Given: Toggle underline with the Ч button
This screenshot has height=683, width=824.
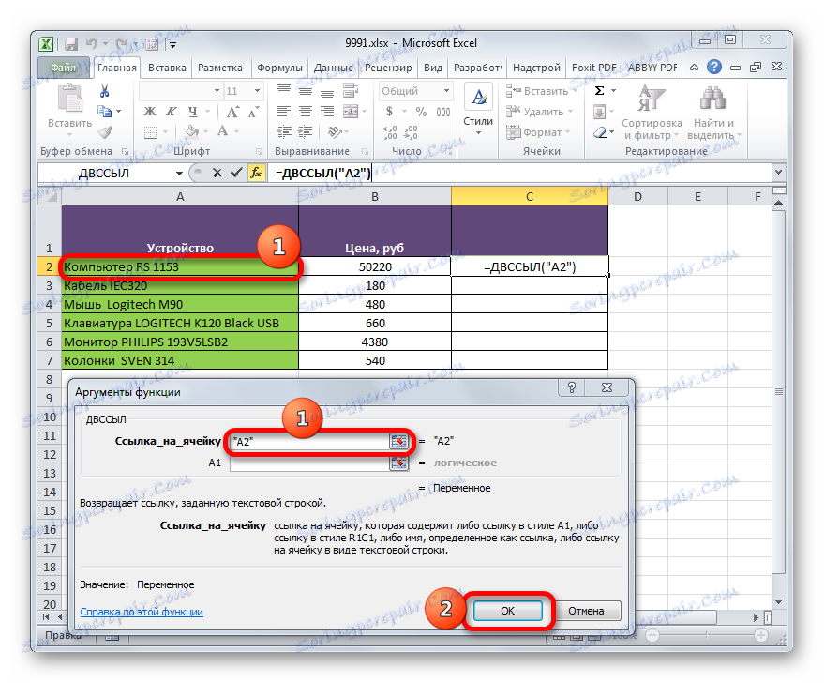Looking at the screenshot, I should [193, 112].
